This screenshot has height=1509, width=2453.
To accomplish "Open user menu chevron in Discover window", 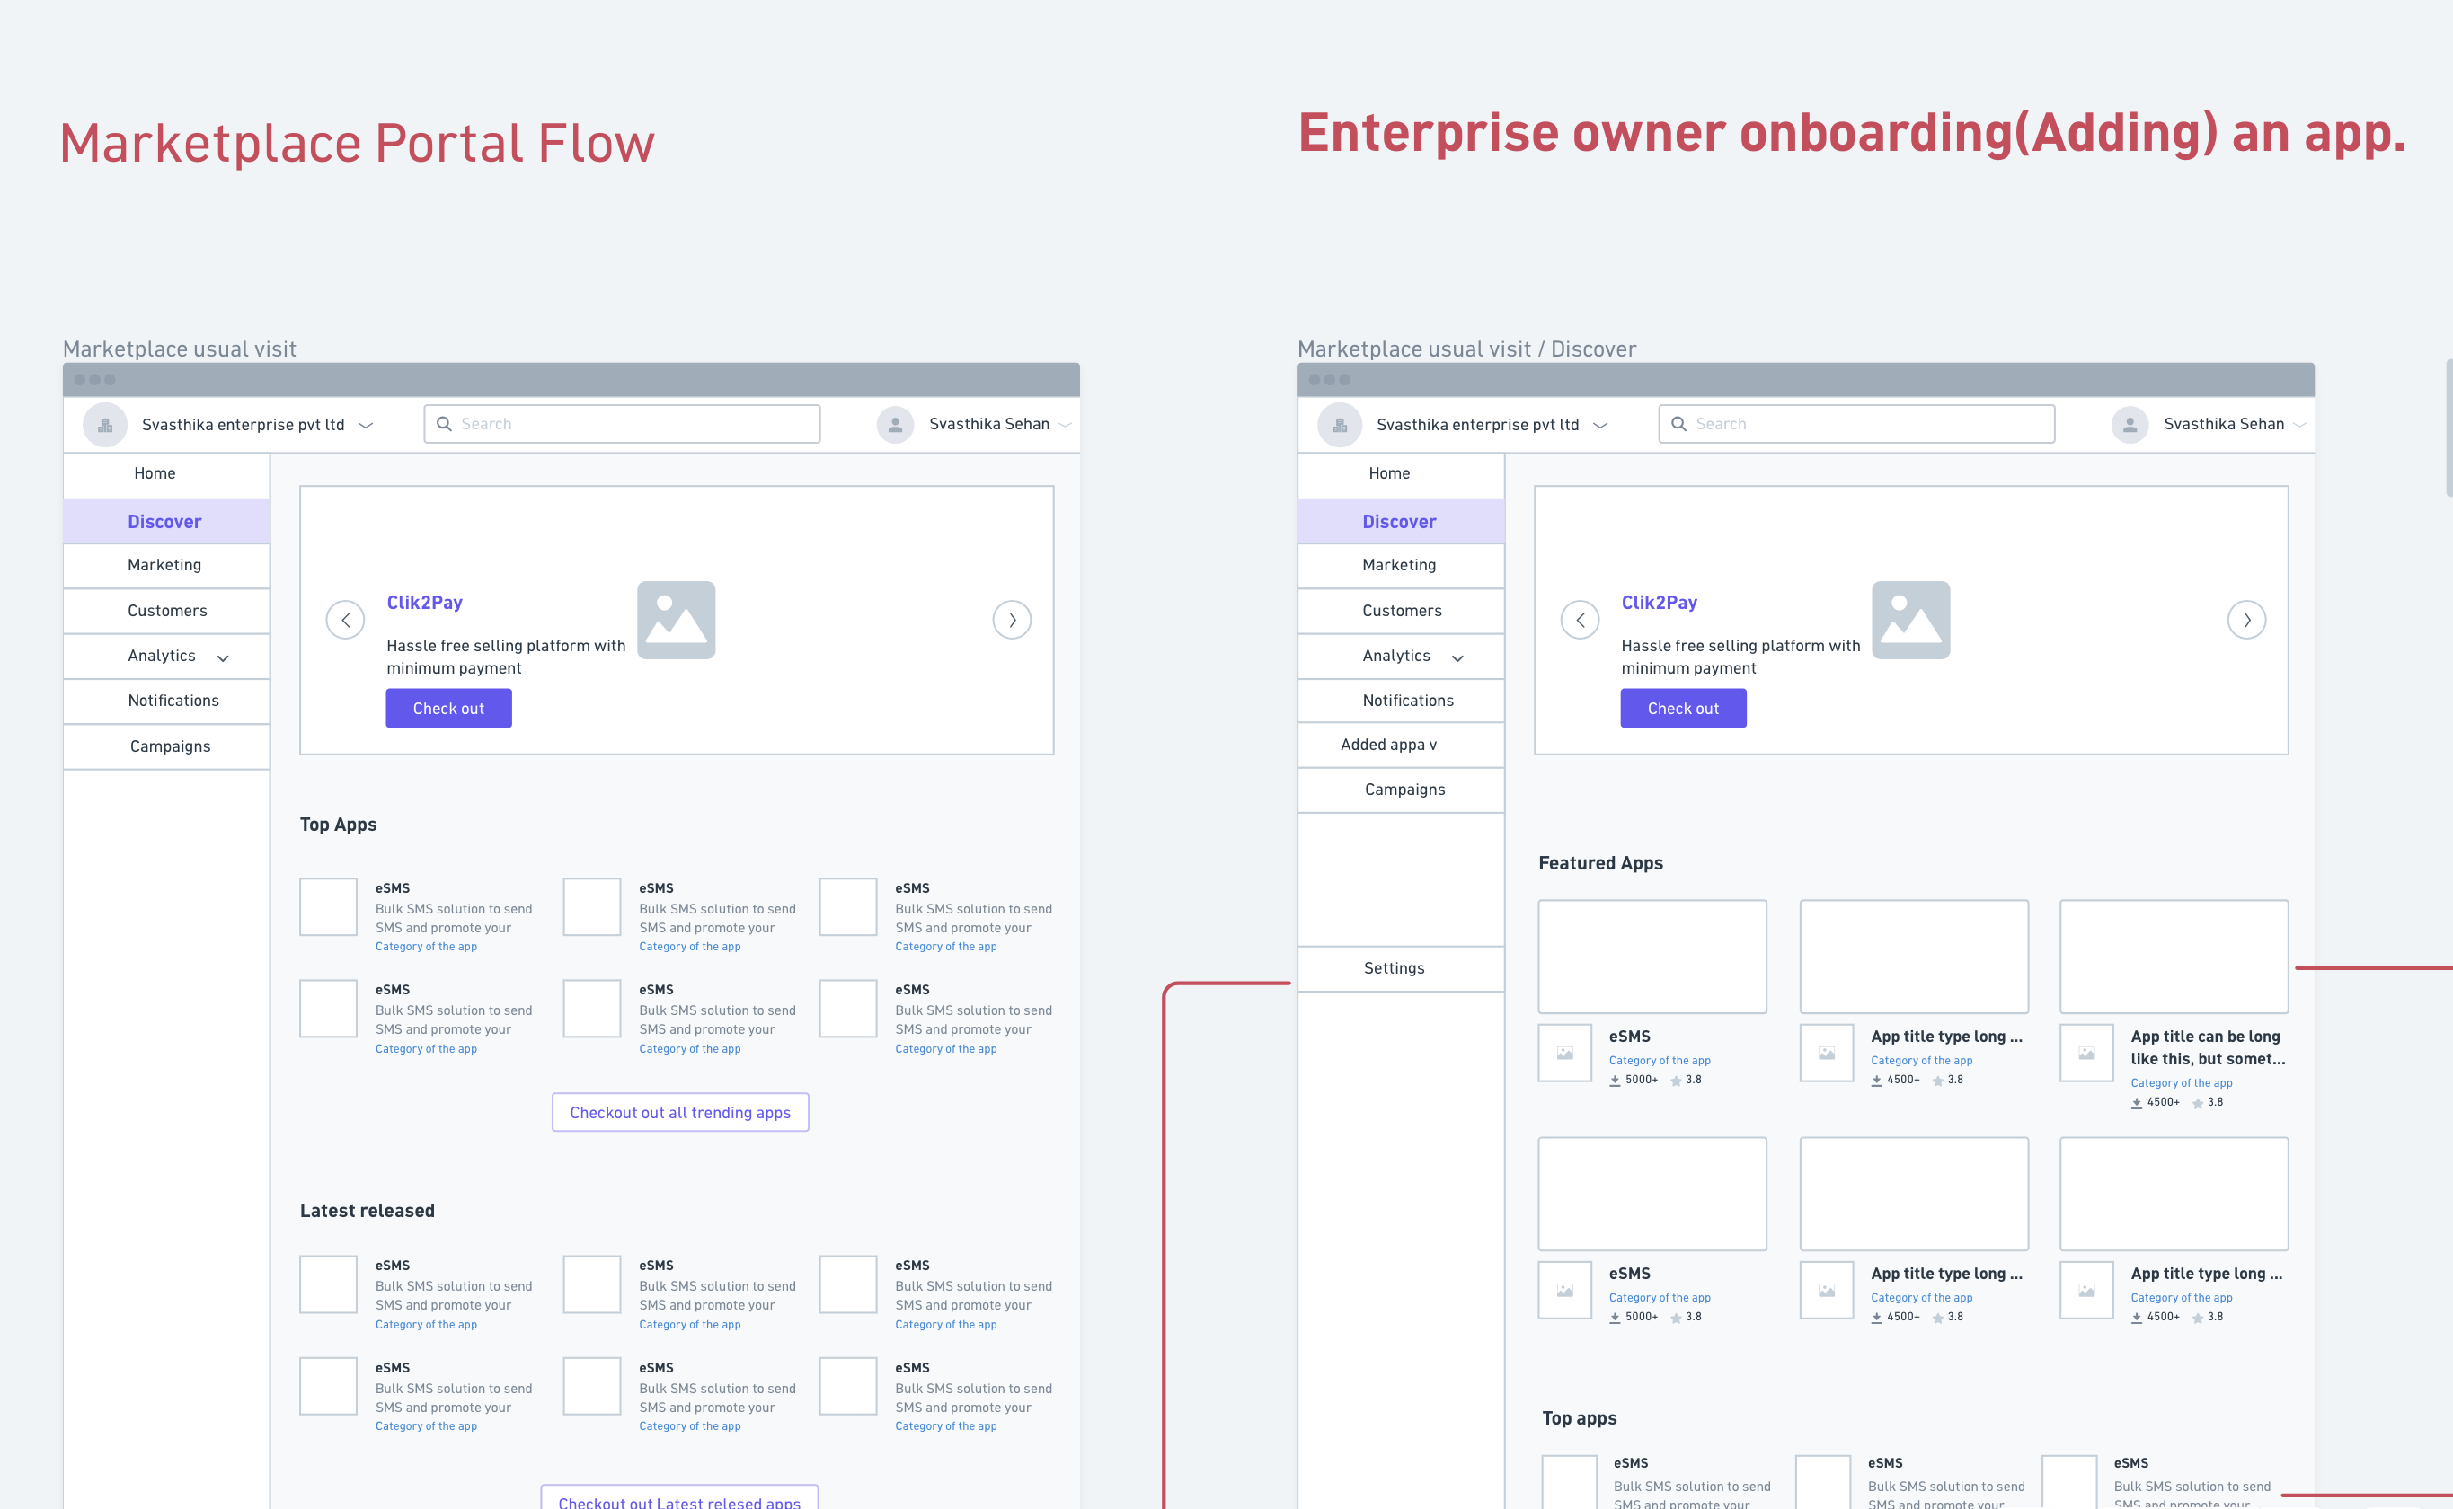I will (2299, 425).
